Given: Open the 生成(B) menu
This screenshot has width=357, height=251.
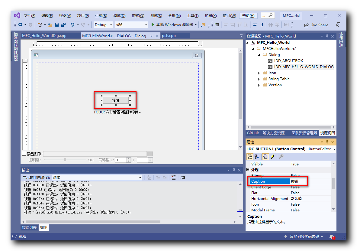Looking at the screenshot, I should point(101,15).
